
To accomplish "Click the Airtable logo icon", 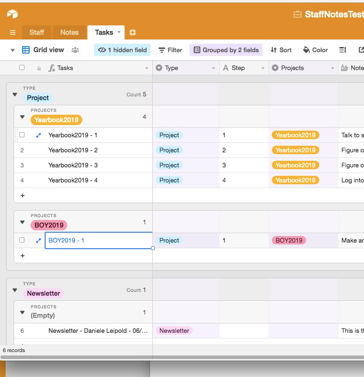I will point(12,14).
